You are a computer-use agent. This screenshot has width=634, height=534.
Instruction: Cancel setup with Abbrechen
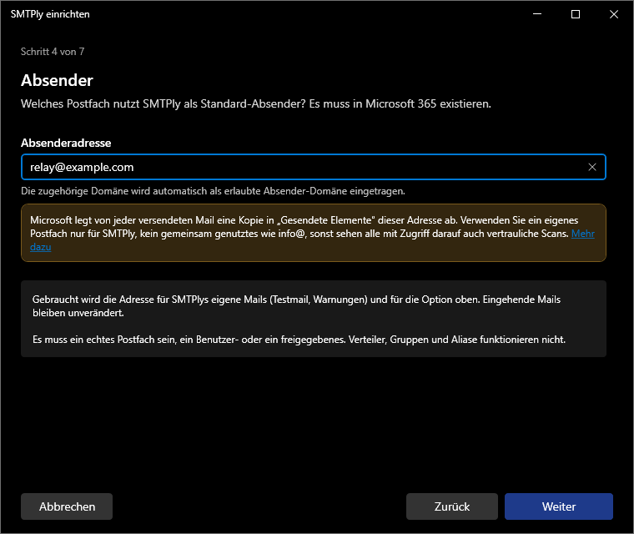click(x=67, y=506)
